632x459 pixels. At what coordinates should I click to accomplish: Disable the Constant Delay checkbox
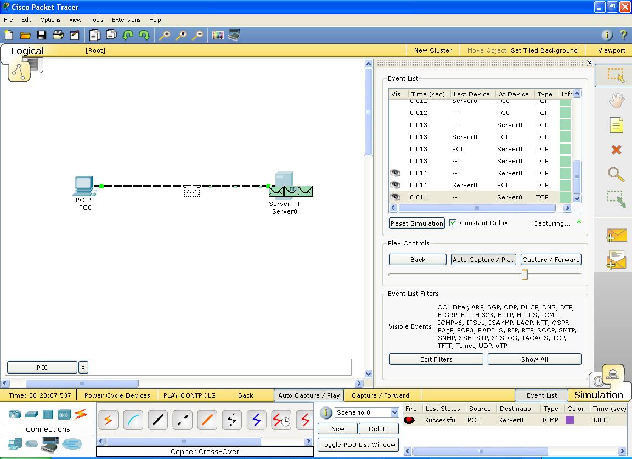[453, 223]
